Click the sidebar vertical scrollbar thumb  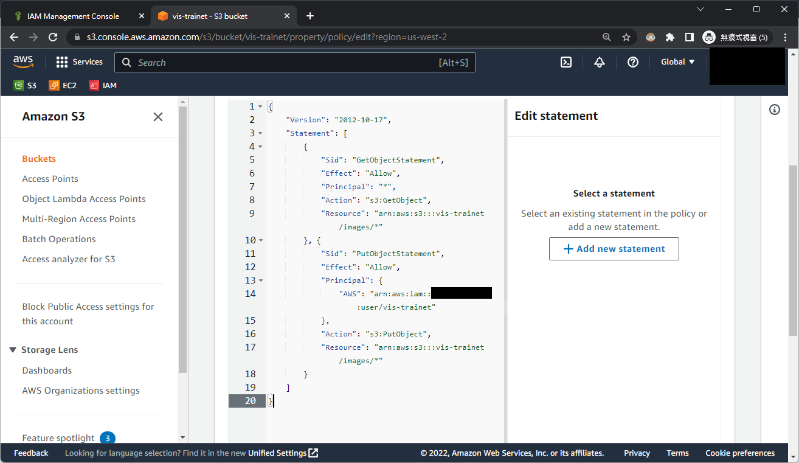click(183, 239)
